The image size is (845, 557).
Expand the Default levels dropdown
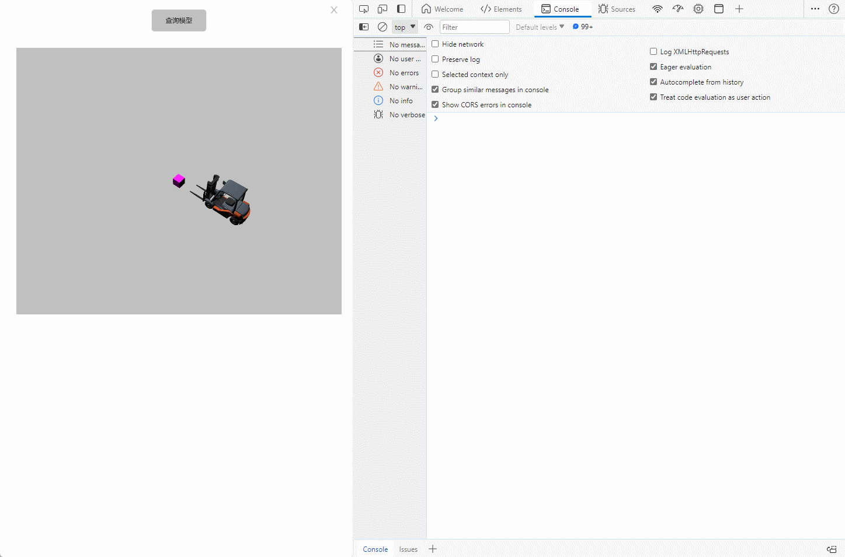point(540,27)
